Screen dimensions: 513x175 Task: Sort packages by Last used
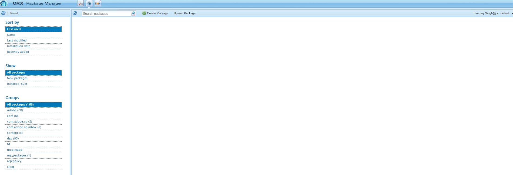[33, 29]
